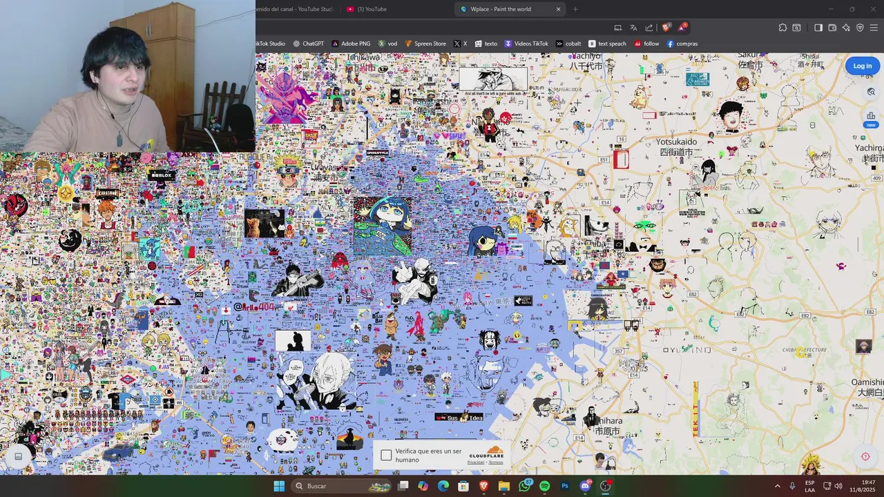Open Discord from the taskbar
This screenshot has height=497, width=884.
click(586, 486)
